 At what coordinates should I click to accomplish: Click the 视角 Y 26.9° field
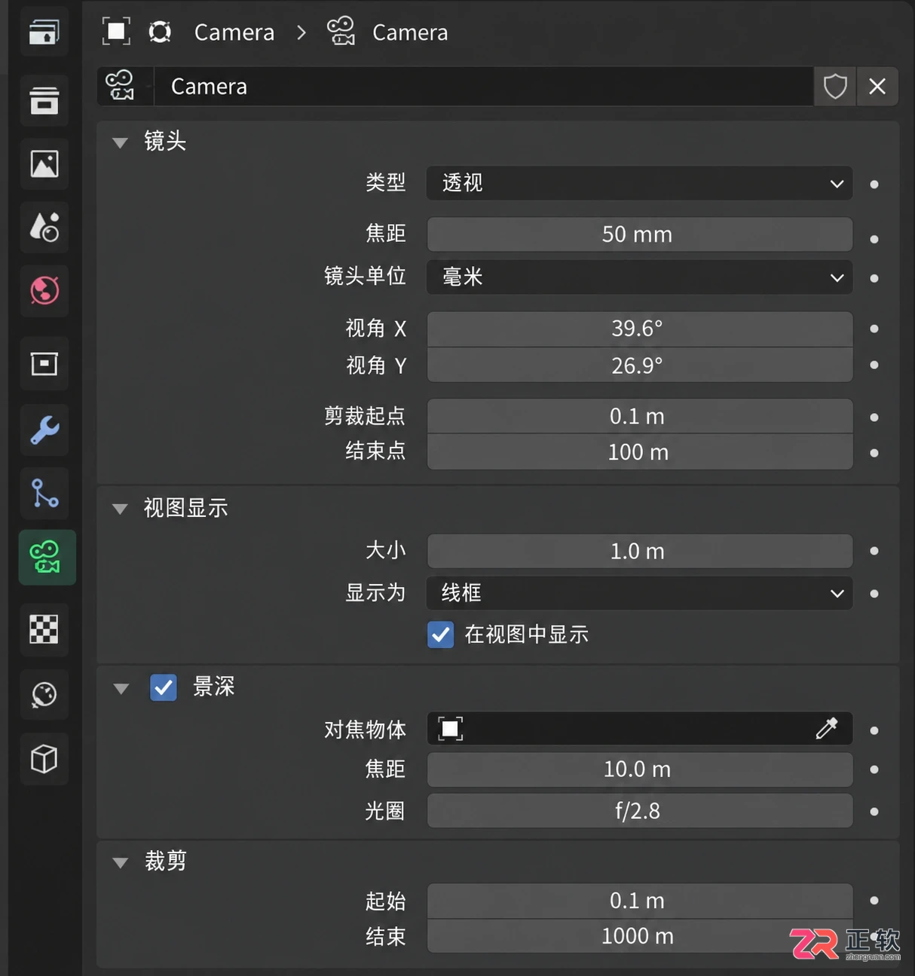click(x=640, y=365)
